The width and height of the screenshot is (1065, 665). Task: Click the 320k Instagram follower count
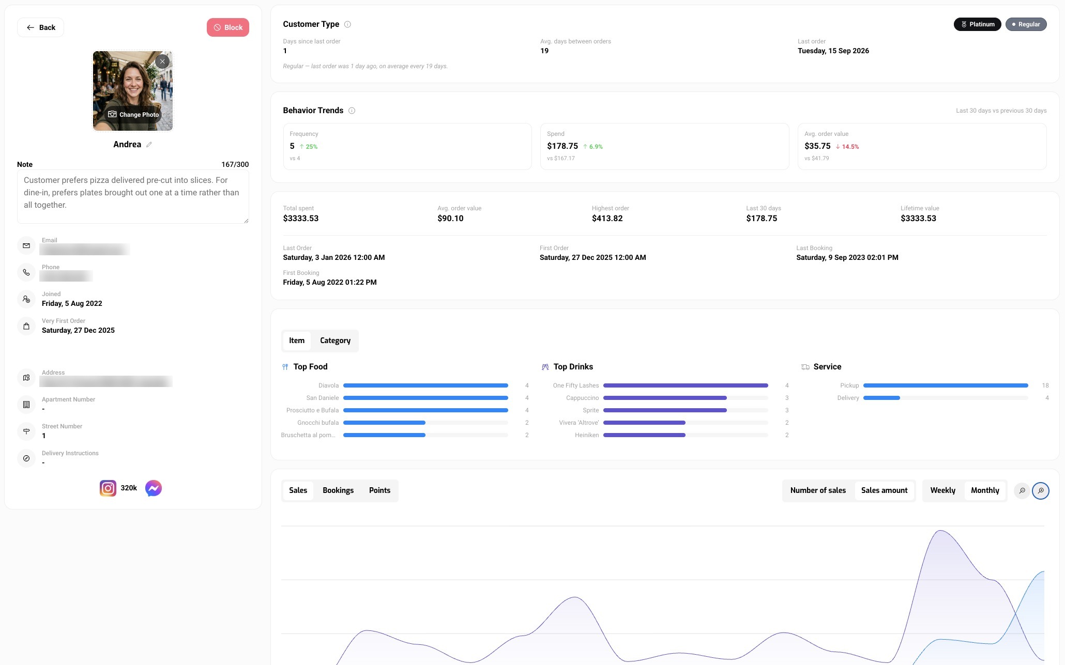tap(129, 488)
